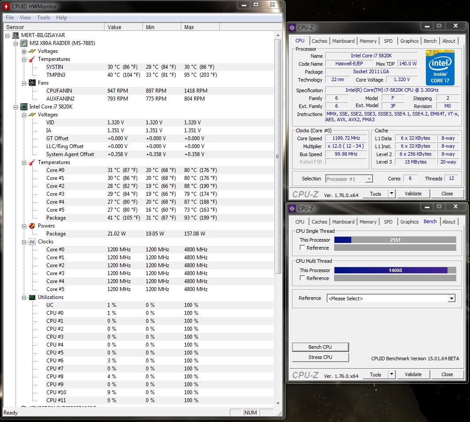
Task: Click the Intel Core i7 logo in CPU-Z
Action: point(440,68)
